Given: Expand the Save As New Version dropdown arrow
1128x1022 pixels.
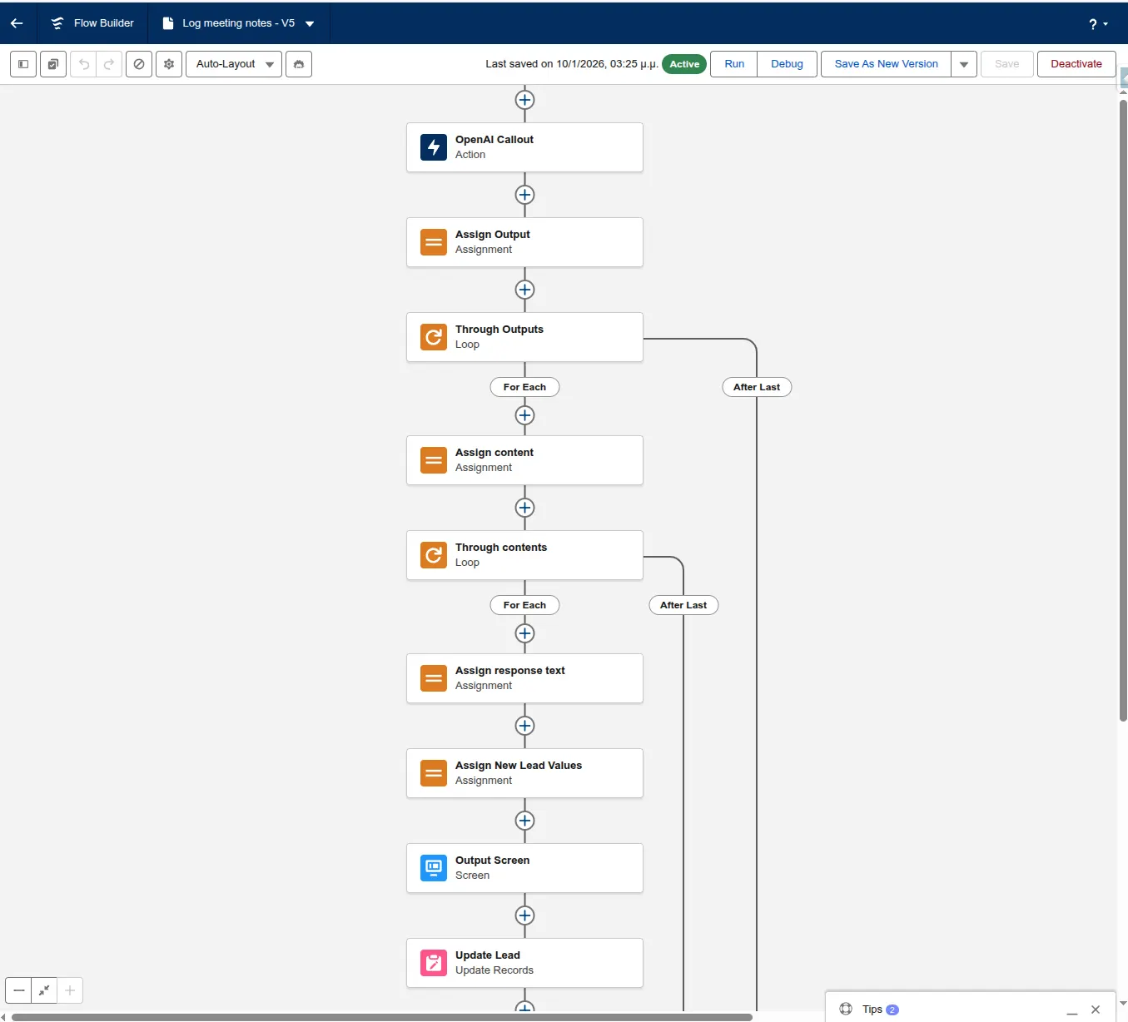Looking at the screenshot, I should click(x=963, y=64).
